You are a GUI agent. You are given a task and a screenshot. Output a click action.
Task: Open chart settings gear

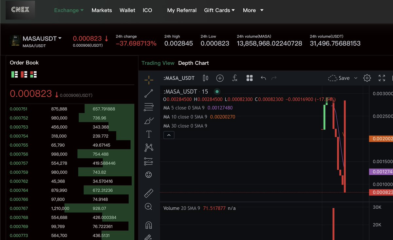tap(367, 78)
